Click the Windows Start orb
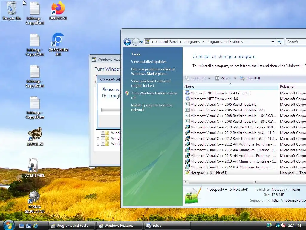 point(8,226)
